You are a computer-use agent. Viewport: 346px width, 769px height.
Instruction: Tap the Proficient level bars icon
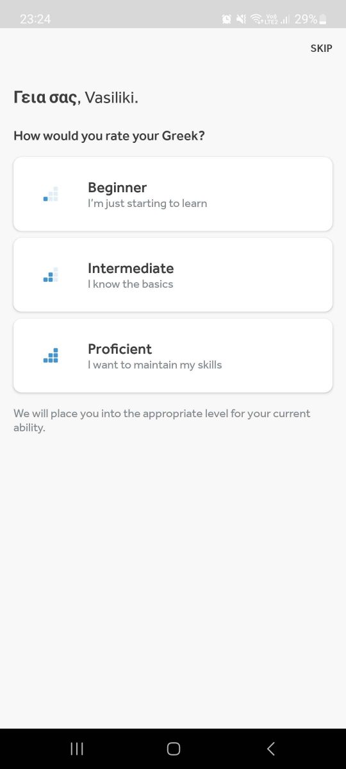pos(51,355)
